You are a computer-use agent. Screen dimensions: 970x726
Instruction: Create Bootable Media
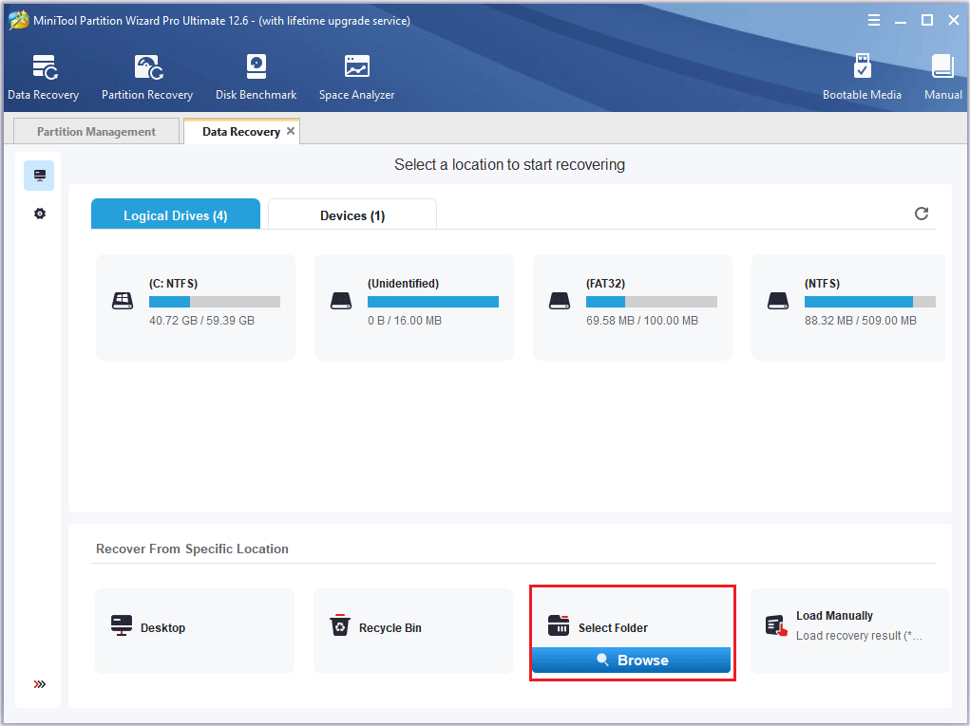click(x=862, y=76)
